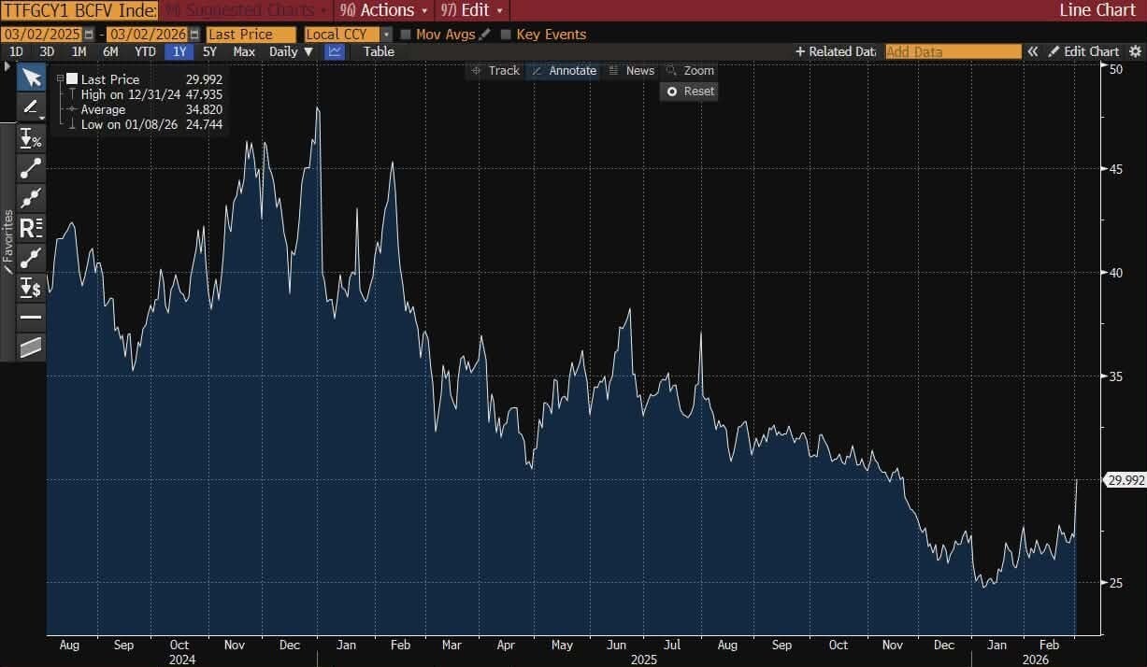Click into the Add Data field
The width and height of the screenshot is (1147, 667).
point(953,52)
